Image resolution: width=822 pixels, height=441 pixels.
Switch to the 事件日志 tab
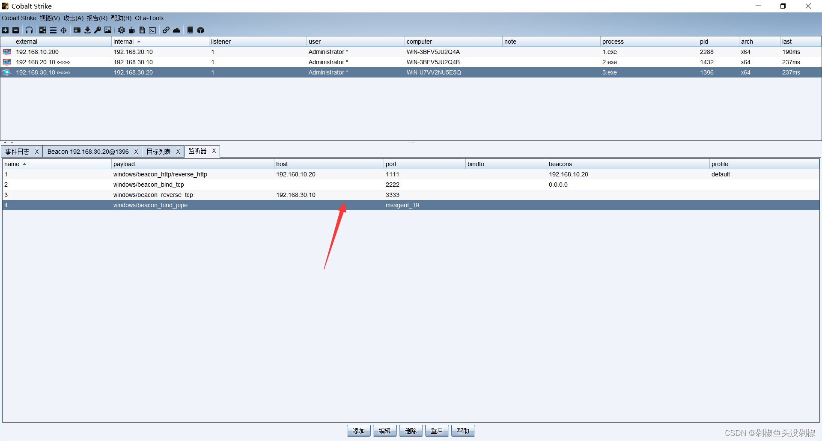tap(18, 152)
